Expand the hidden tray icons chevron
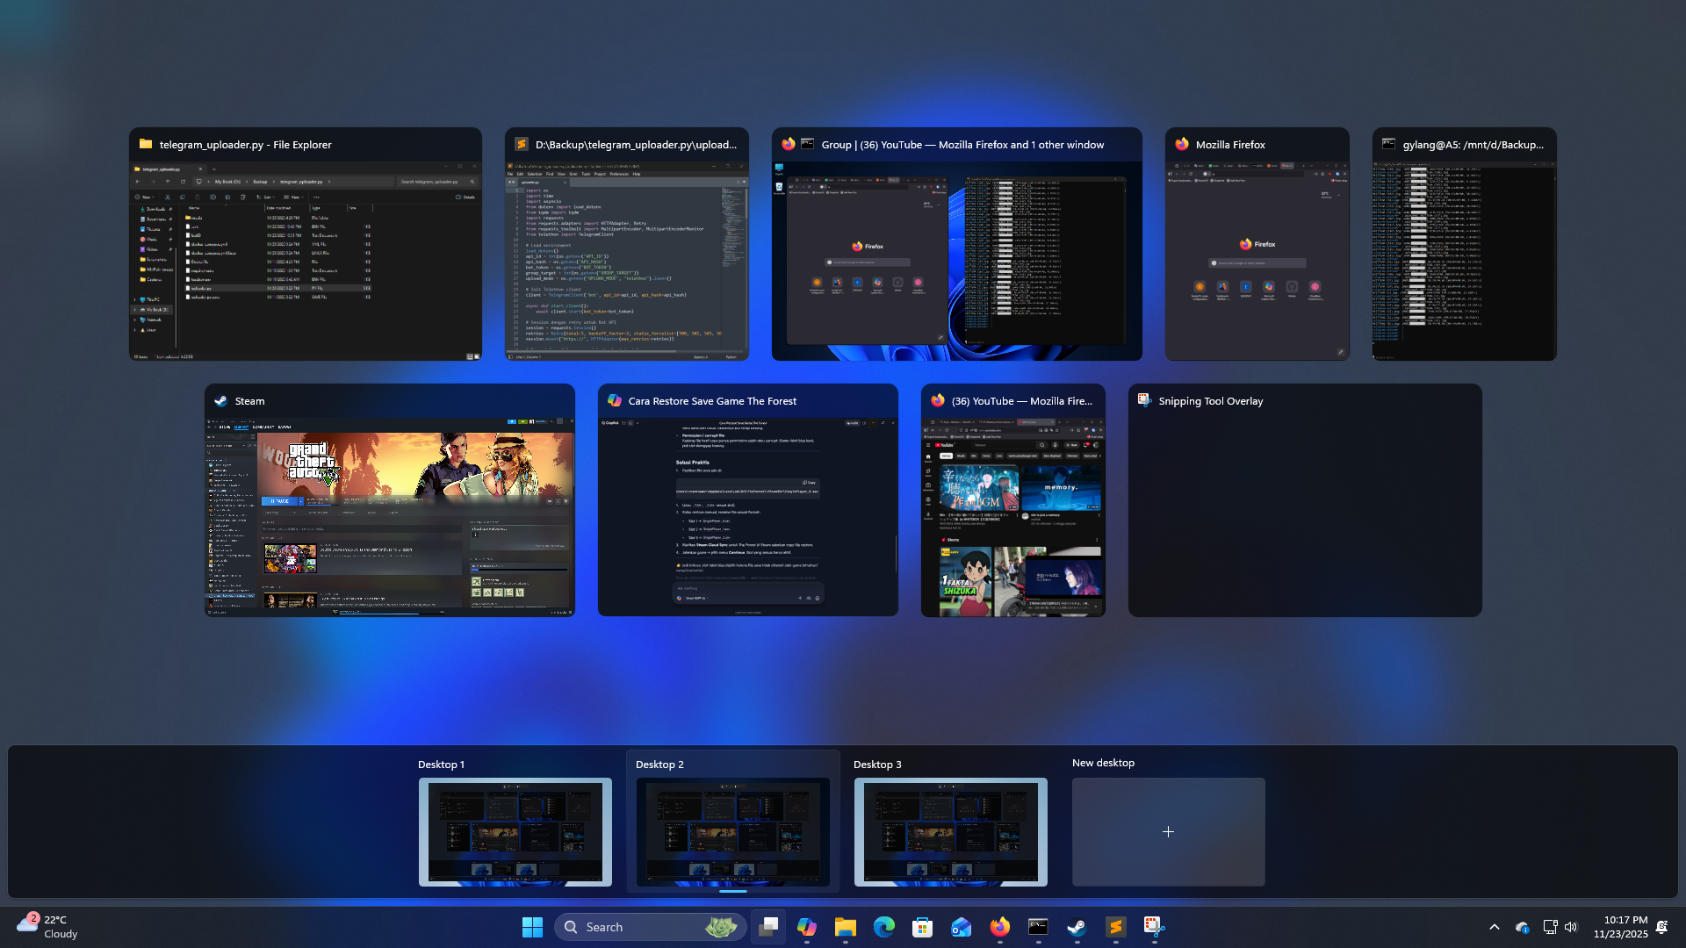Image resolution: width=1686 pixels, height=948 pixels. click(x=1495, y=927)
